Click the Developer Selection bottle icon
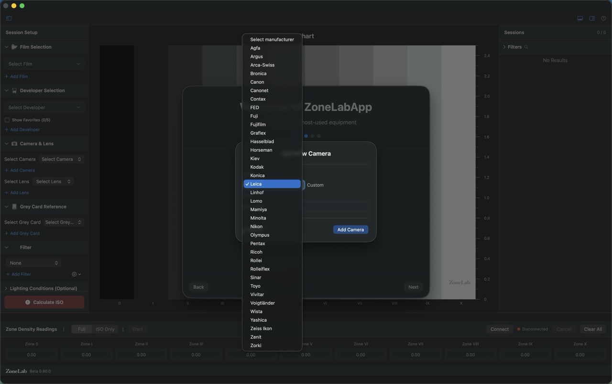The width and height of the screenshot is (612, 384). click(14, 90)
